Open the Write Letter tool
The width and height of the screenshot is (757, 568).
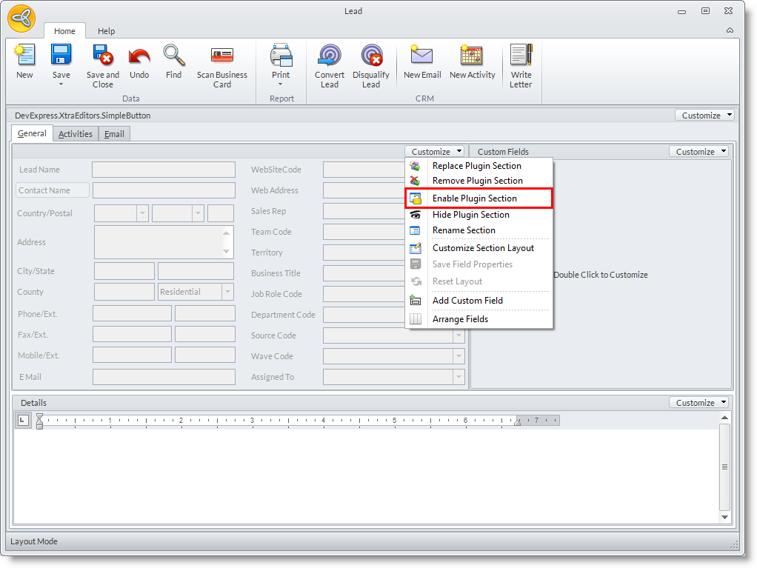click(521, 56)
